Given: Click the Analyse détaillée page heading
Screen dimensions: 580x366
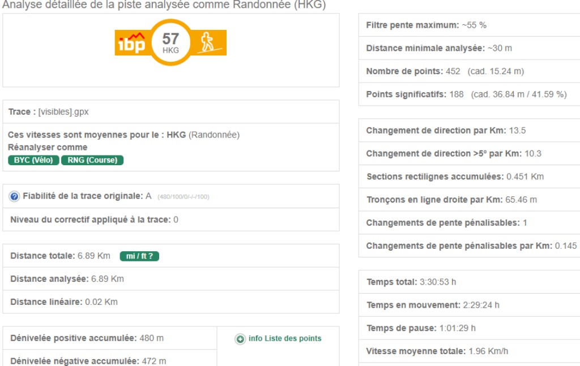Looking at the screenshot, I should click(164, 5).
